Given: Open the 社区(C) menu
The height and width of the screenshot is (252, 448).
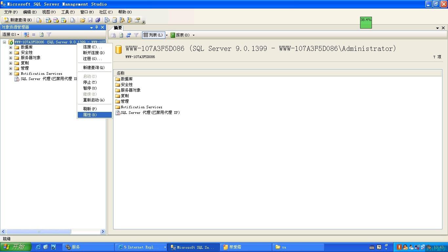Looking at the screenshot, I should point(106,12).
